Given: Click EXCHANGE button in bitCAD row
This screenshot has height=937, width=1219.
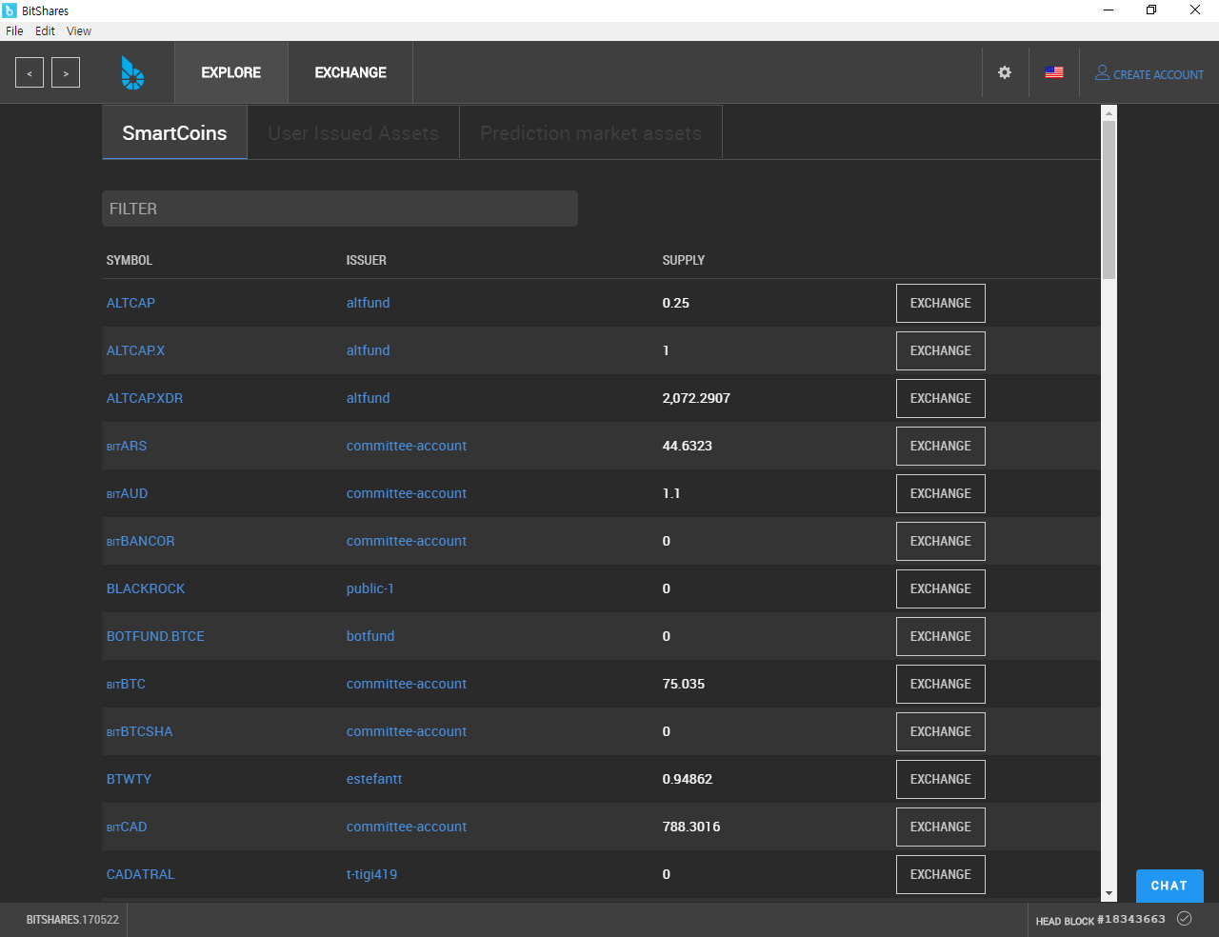Looking at the screenshot, I should tap(941, 827).
